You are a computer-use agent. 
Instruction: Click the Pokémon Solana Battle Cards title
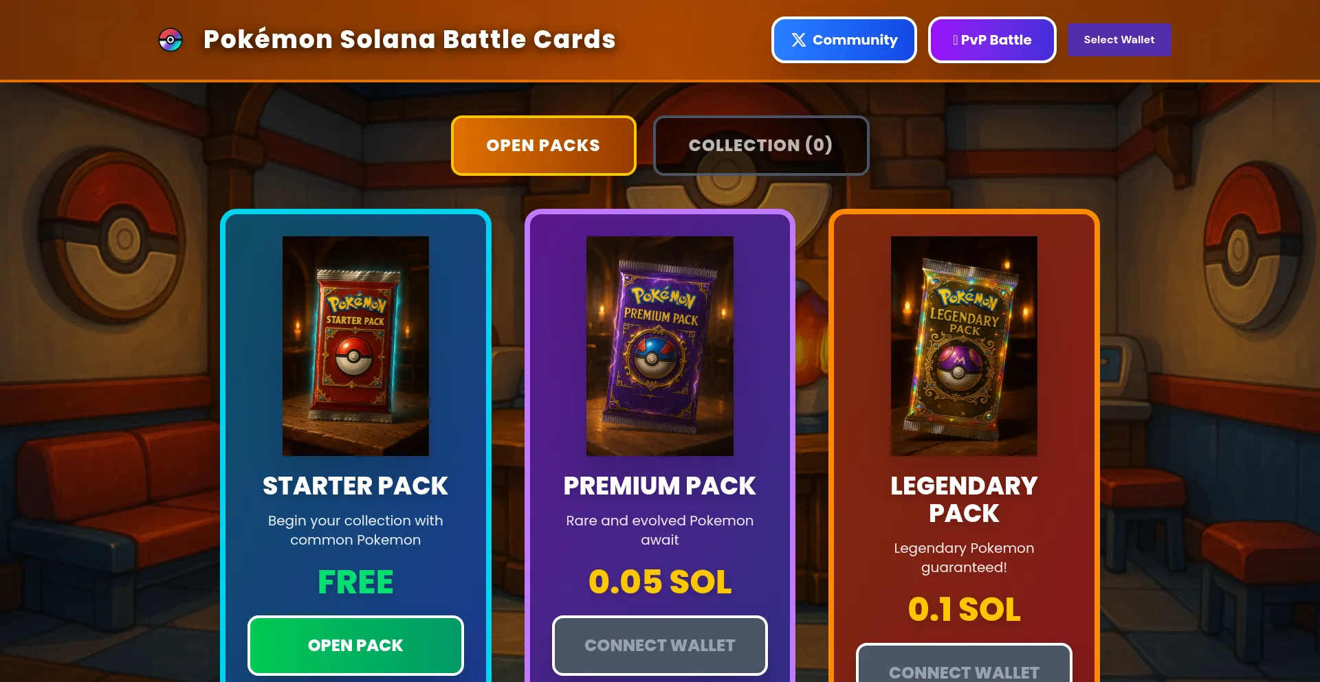(409, 40)
